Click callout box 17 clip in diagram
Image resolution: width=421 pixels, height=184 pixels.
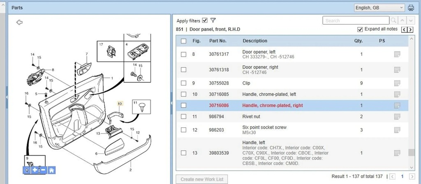[x=110, y=51]
